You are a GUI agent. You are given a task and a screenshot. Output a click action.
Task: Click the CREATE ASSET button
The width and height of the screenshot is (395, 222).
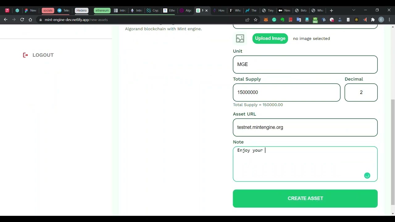coord(305,198)
